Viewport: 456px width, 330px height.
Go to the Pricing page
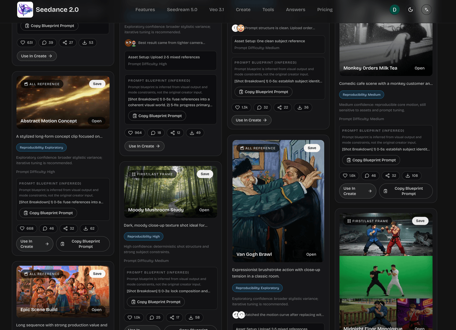pyautogui.click(x=325, y=9)
